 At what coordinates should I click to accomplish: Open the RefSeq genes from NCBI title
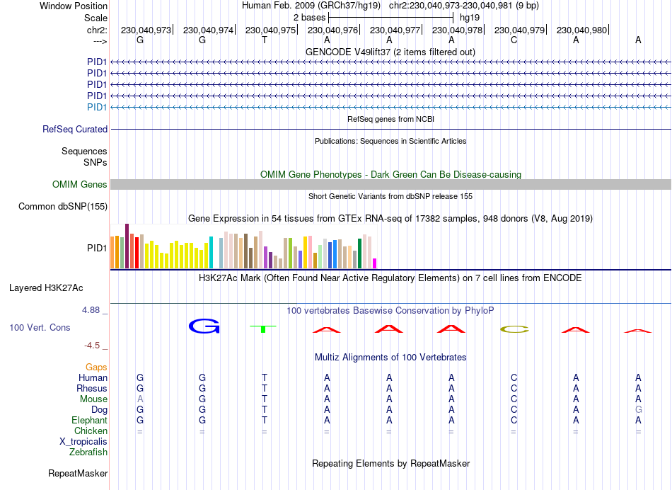coord(390,119)
